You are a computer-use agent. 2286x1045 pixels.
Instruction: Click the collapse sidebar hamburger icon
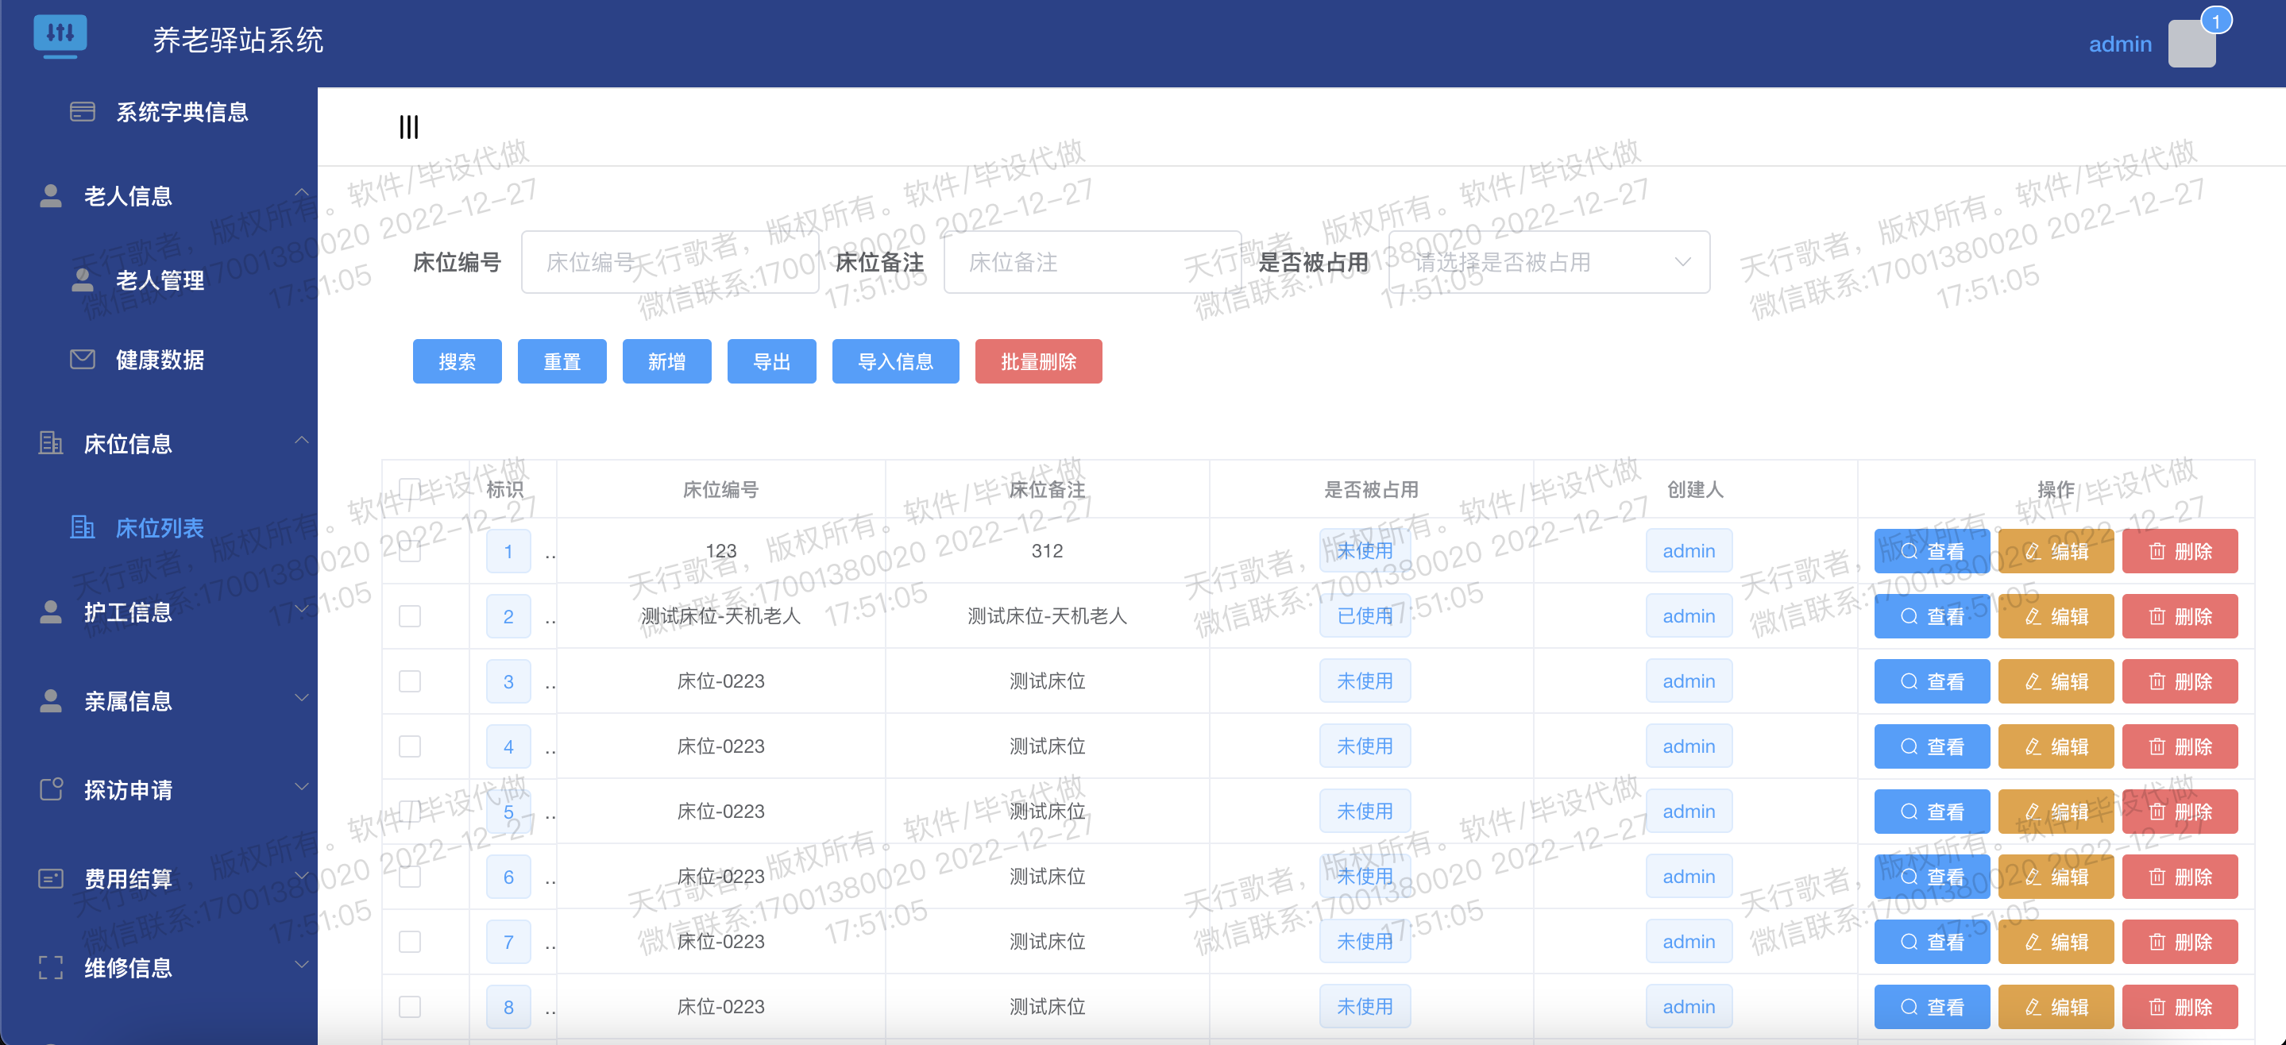click(x=408, y=127)
